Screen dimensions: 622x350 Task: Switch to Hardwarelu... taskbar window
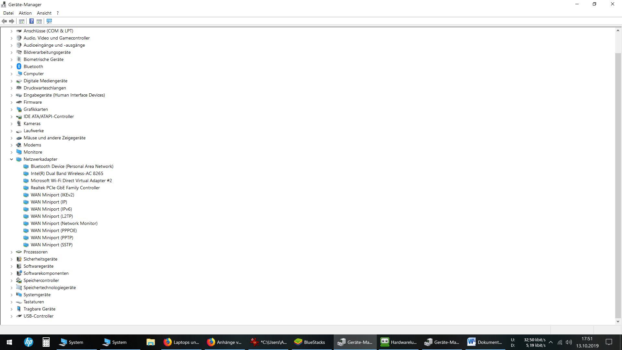click(x=398, y=342)
